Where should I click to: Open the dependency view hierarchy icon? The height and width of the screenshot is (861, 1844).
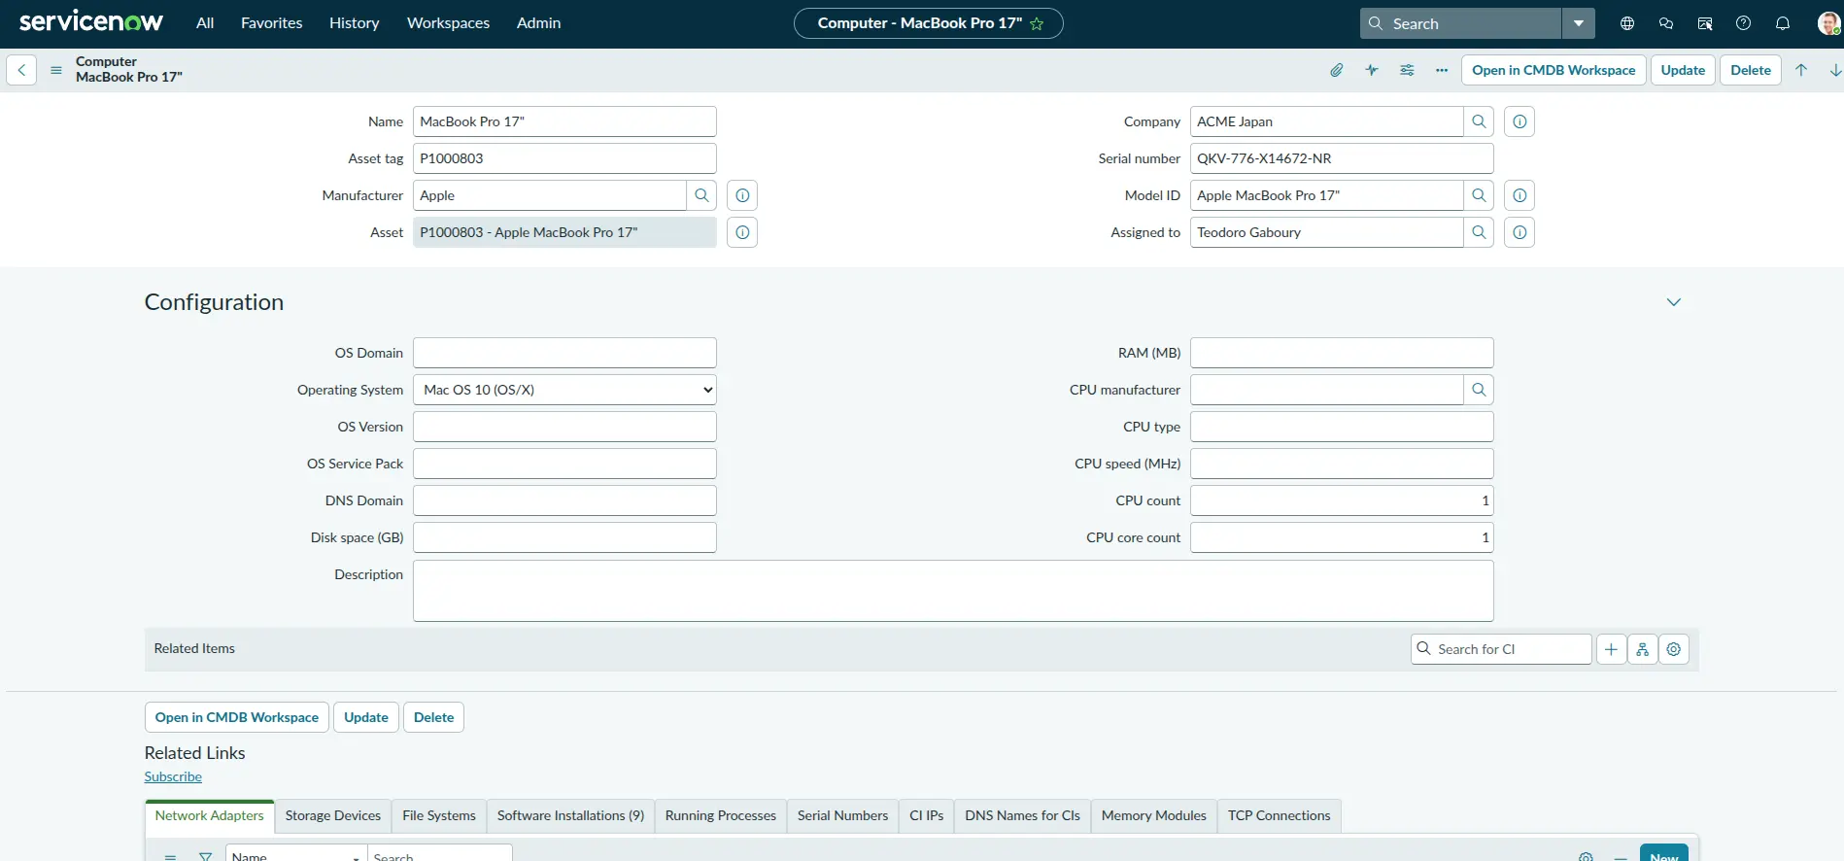(x=1642, y=649)
